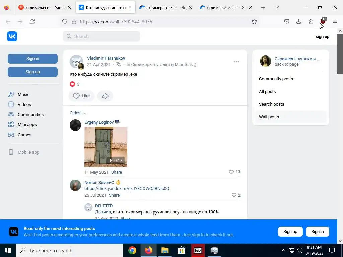This screenshot has width=343, height=257.
Task: Open Norton Seven-C's avatar
Action: tap(75, 185)
